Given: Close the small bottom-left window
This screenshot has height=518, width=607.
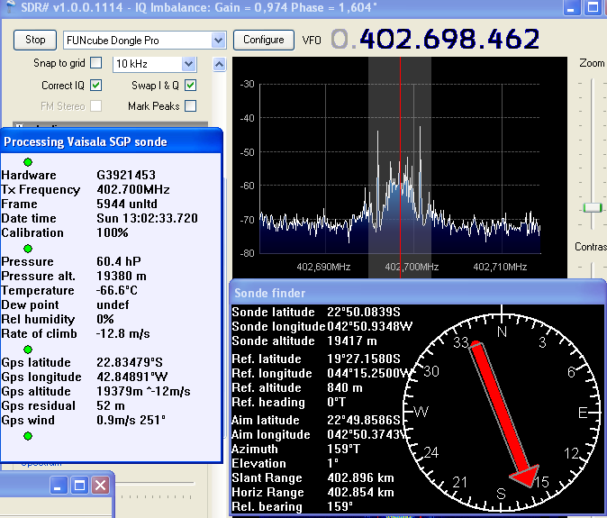Looking at the screenshot, I should pyautogui.click(x=100, y=485).
